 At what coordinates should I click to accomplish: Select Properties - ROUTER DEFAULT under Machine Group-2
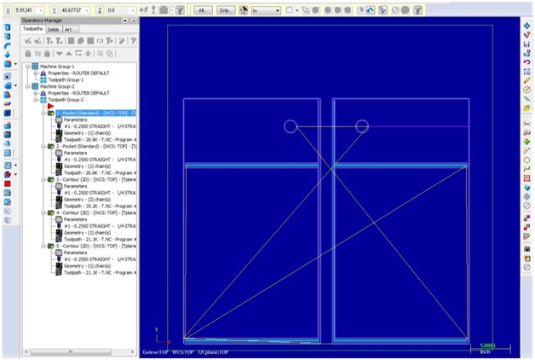[x=78, y=93]
